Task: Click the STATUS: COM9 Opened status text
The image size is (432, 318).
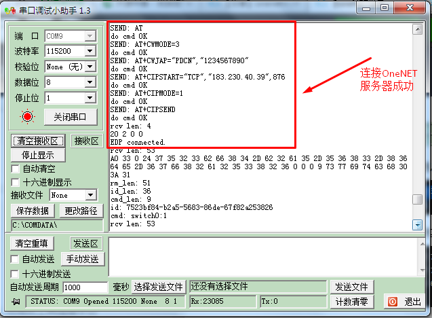Action: (x=104, y=301)
